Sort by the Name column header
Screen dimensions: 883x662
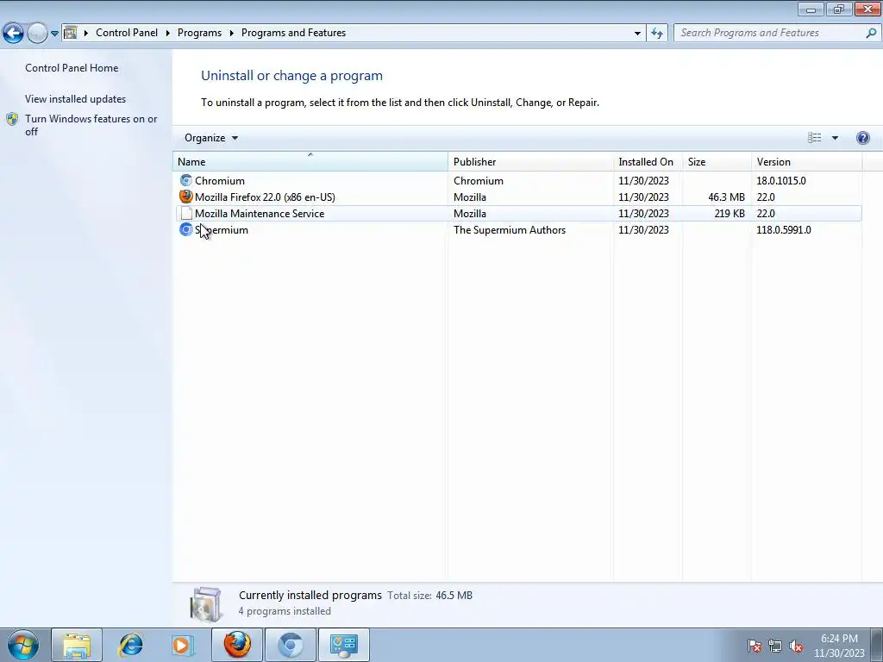coord(310,161)
